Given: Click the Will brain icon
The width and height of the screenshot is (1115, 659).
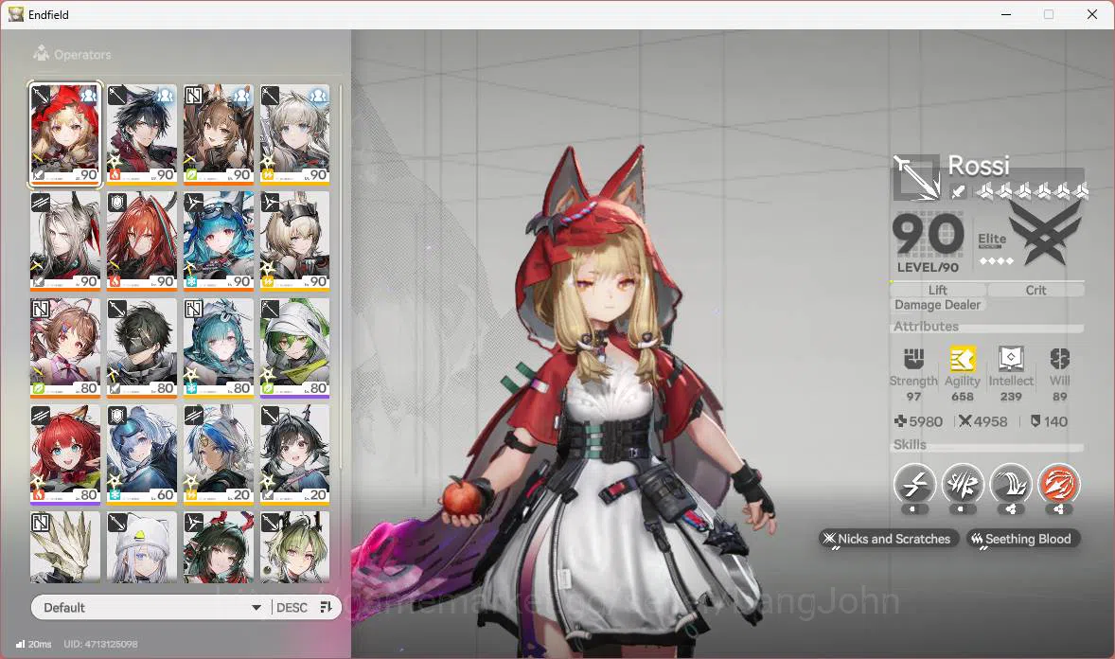Looking at the screenshot, I should tap(1059, 359).
